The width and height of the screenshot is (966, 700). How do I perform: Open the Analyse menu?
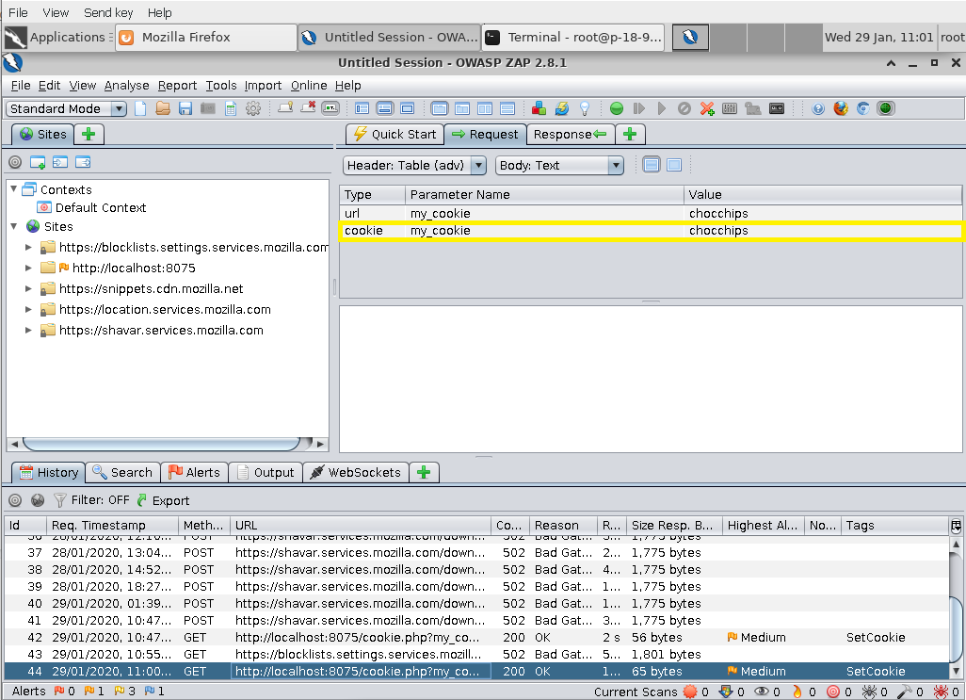click(126, 85)
